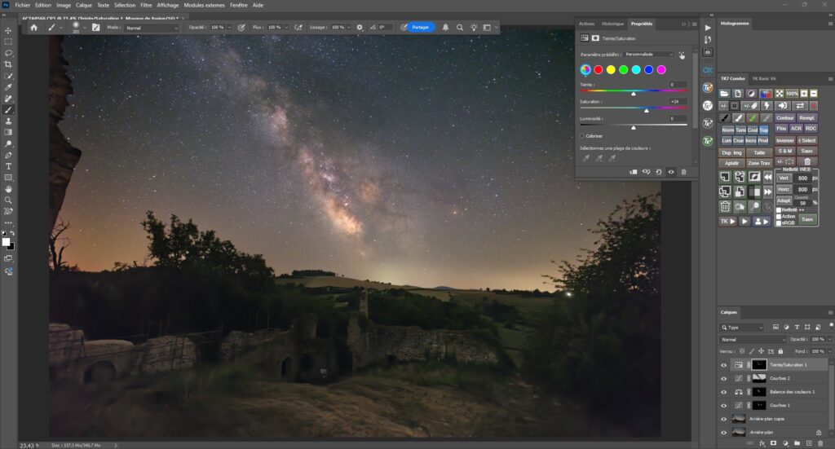Select the Hand tool
The image size is (835, 449).
(x=8, y=189)
